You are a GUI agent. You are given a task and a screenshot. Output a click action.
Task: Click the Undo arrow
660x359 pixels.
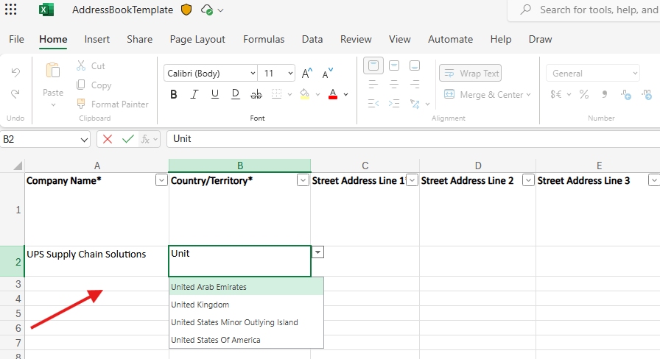click(15, 72)
